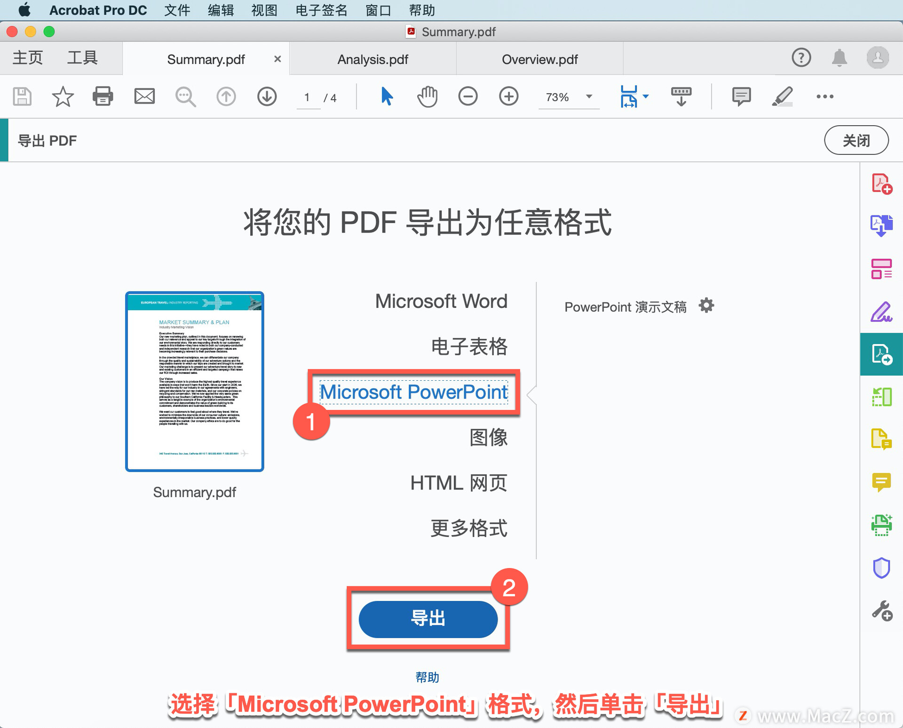Viewport: 903px width, 728px height.
Task: Click the scrolling mode keyboard icon
Action: (x=681, y=96)
